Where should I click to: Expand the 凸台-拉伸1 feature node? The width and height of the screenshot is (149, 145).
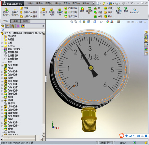2,65
